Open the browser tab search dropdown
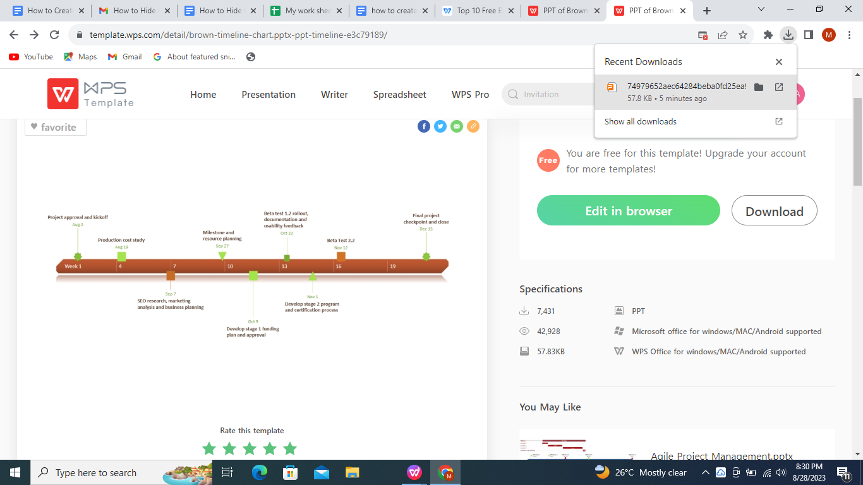The width and height of the screenshot is (863, 485). (x=761, y=10)
